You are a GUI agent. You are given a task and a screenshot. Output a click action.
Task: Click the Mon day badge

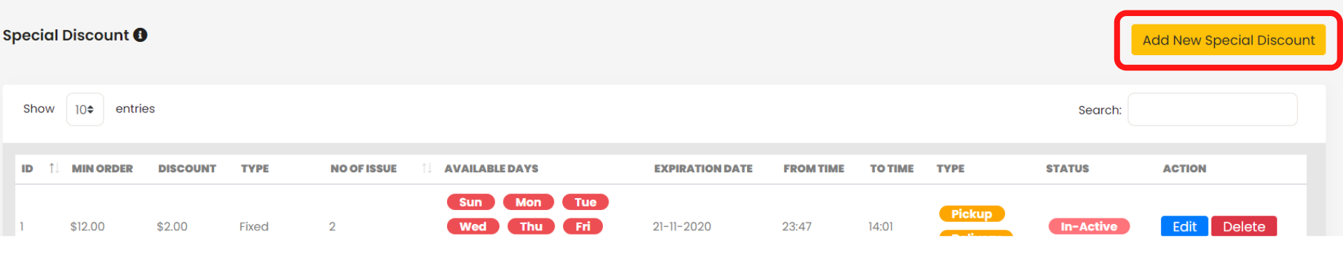click(528, 202)
